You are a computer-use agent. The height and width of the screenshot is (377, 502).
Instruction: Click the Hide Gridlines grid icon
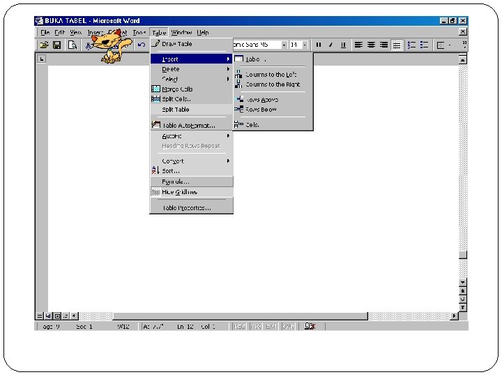pyautogui.click(x=155, y=192)
